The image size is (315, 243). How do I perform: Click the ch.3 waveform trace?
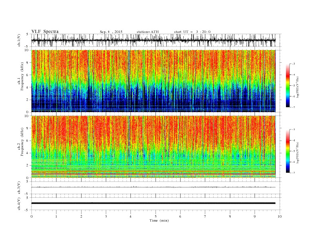(154, 187)
